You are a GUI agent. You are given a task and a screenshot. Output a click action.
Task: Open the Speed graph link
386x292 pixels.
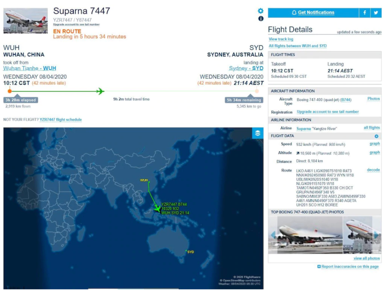tap(375, 144)
